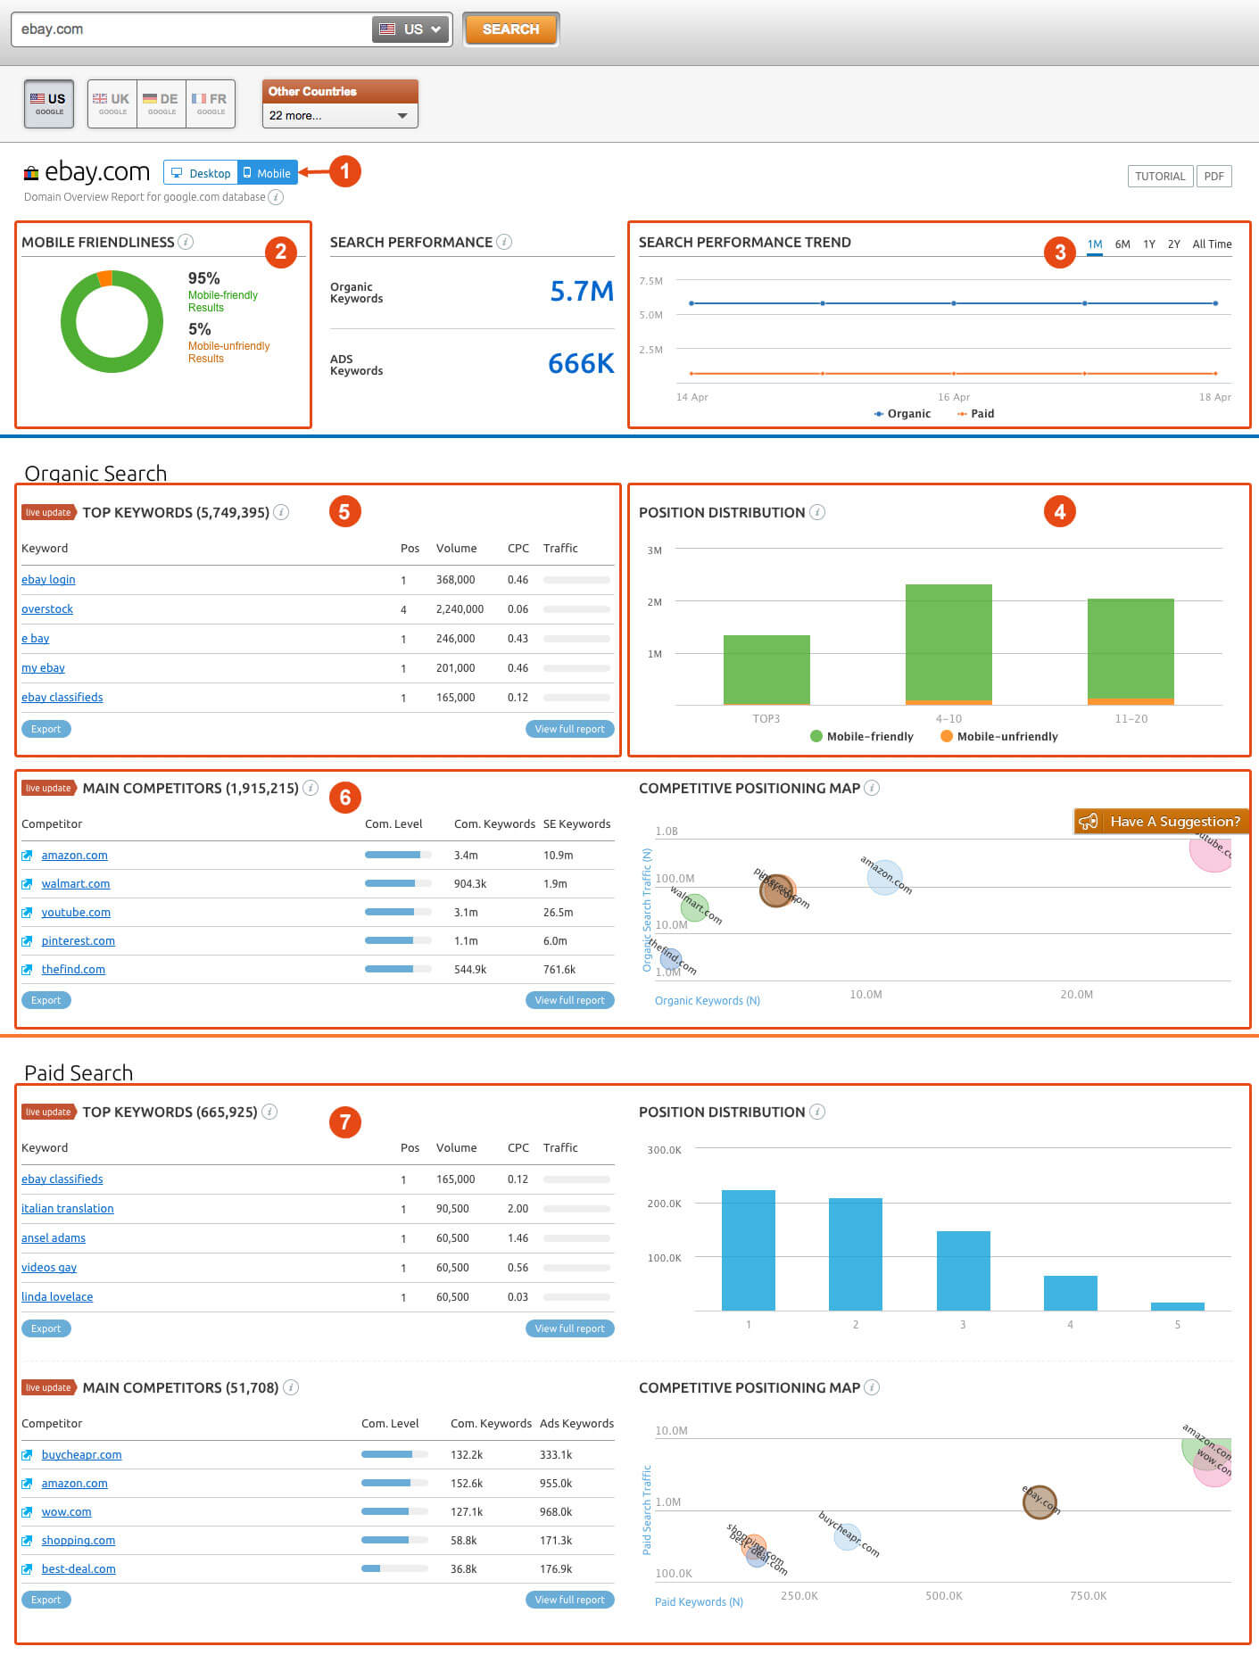
Task: Select the 6M trend time range
Action: point(1122,244)
